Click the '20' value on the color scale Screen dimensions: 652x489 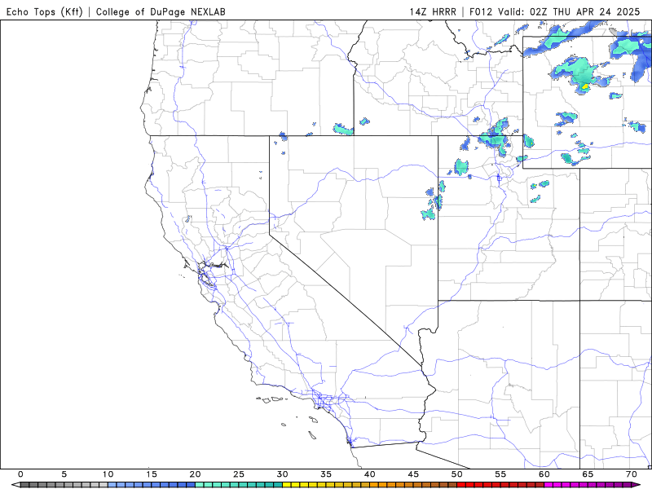pyautogui.click(x=195, y=474)
